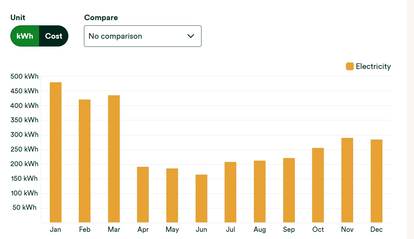The height and width of the screenshot is (239, 414).
Task: Select the January usage bar
Action: (56, 152)
